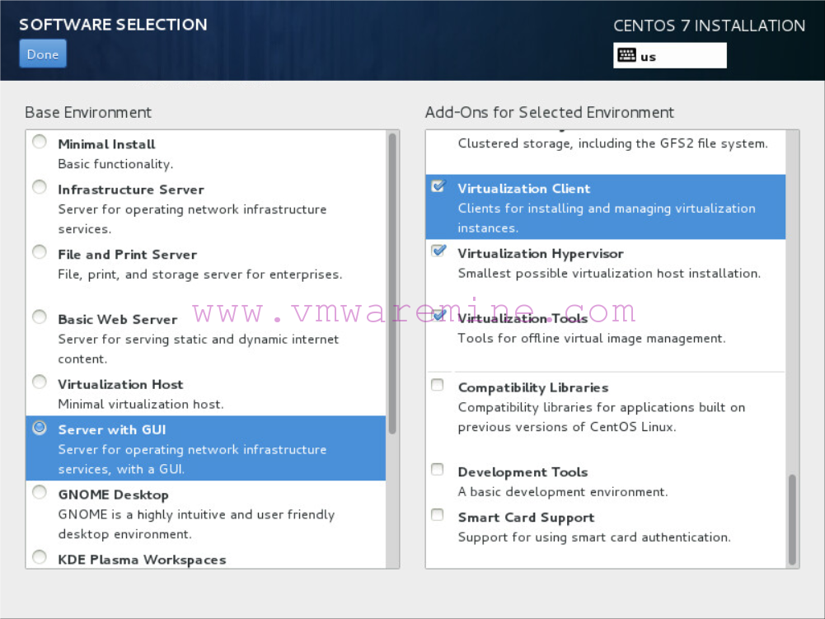Click the "File and Print Server" label
The height and width of the screenshot is (619, 825).
coord(127,255)
